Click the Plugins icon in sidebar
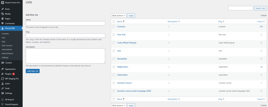 click(x=3, y=74)
